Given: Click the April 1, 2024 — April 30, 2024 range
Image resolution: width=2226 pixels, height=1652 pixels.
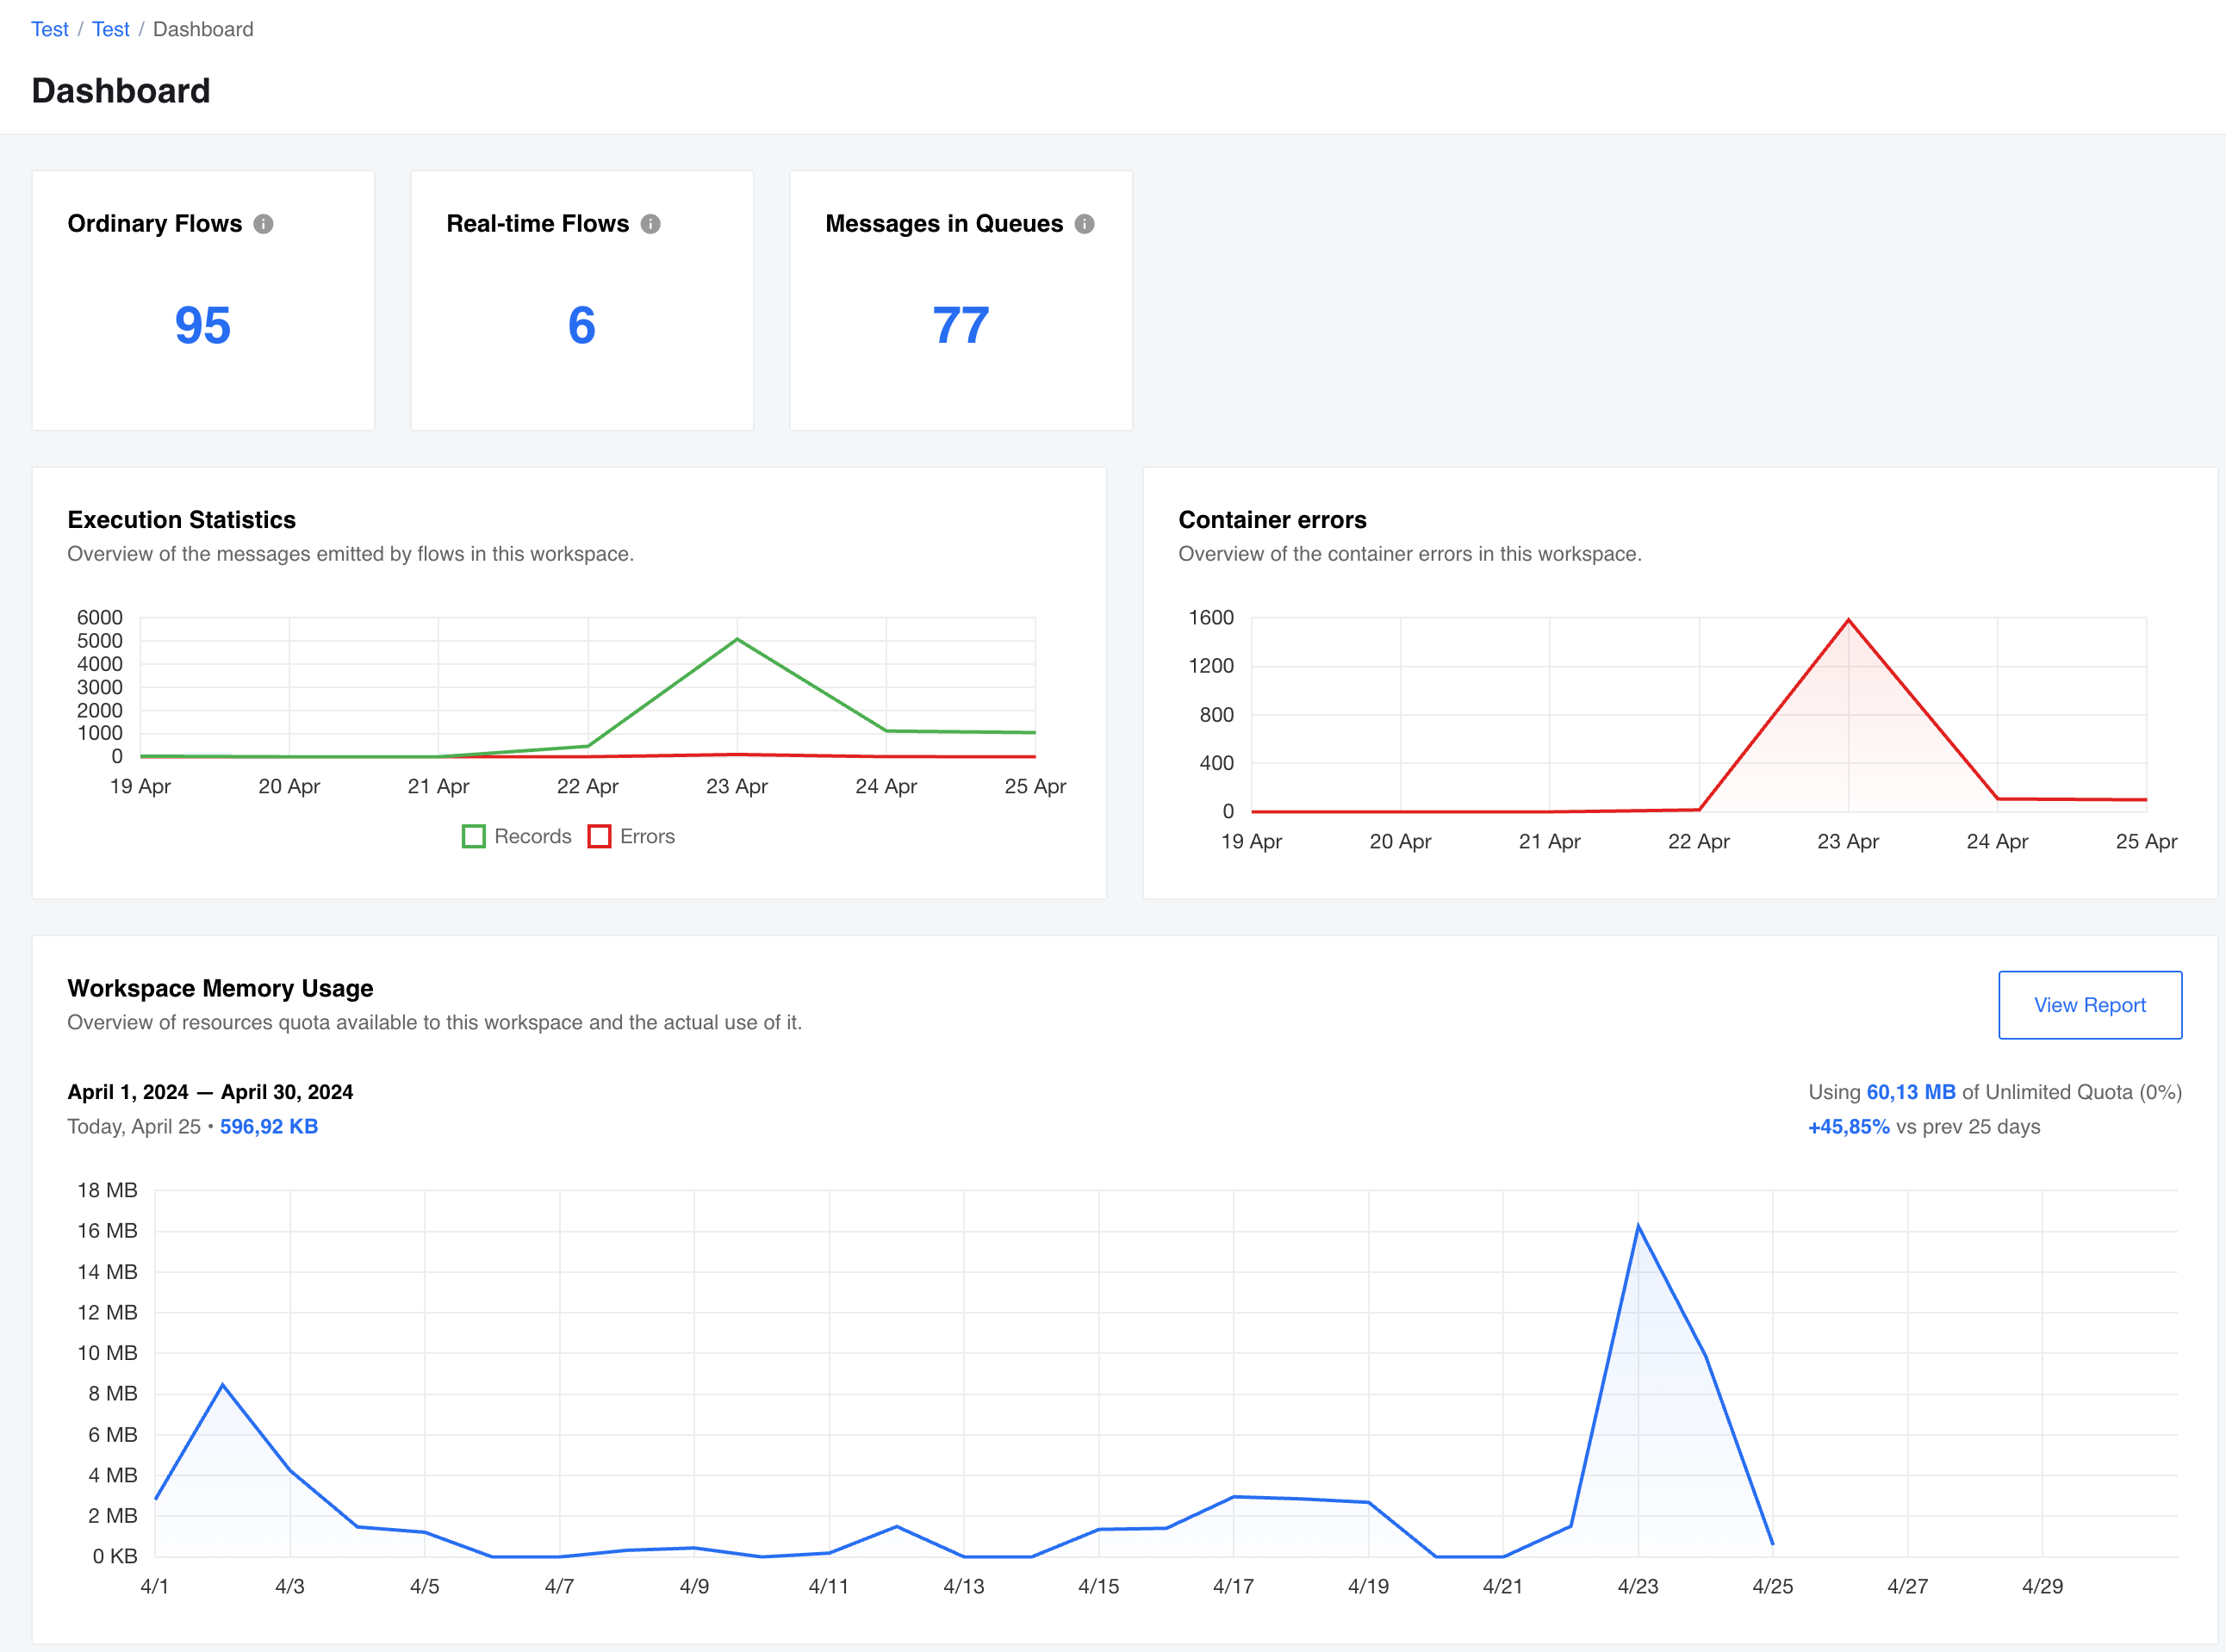Looking at the screenshot, I should (210, 1092).
